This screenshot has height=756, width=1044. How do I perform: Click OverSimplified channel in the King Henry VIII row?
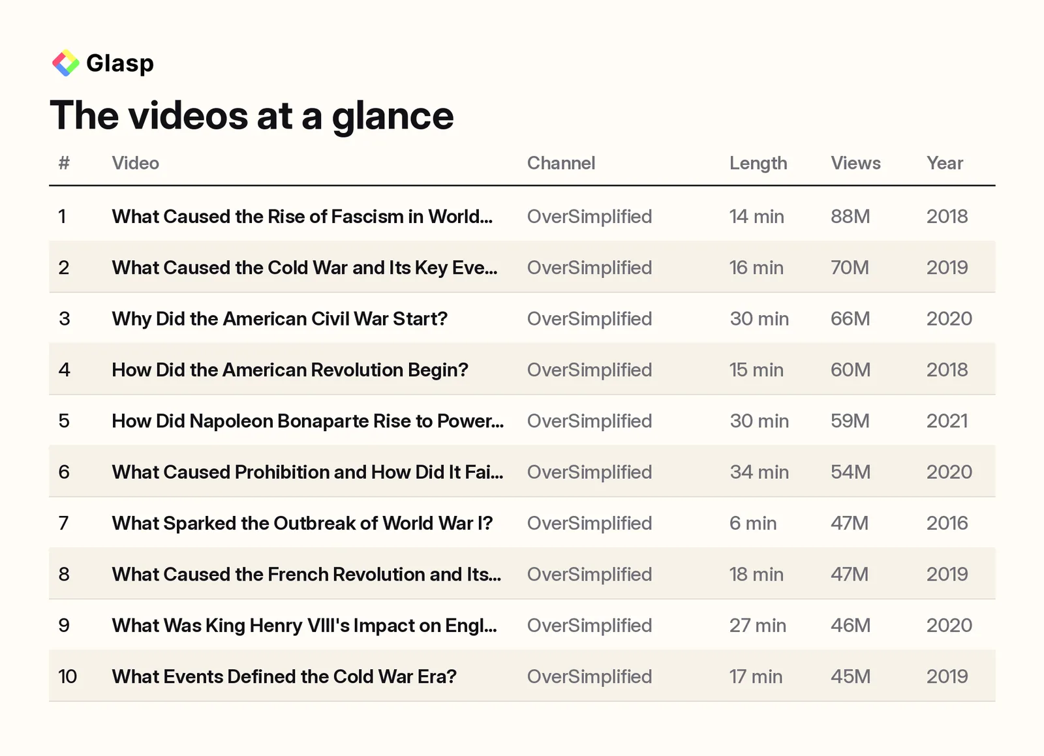click(x=590, y=626)
